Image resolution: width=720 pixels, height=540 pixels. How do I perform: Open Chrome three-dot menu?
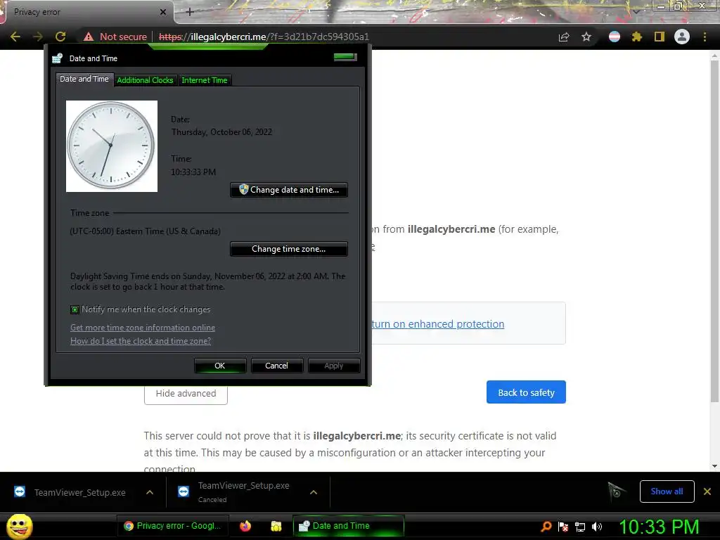pos(705,37)
